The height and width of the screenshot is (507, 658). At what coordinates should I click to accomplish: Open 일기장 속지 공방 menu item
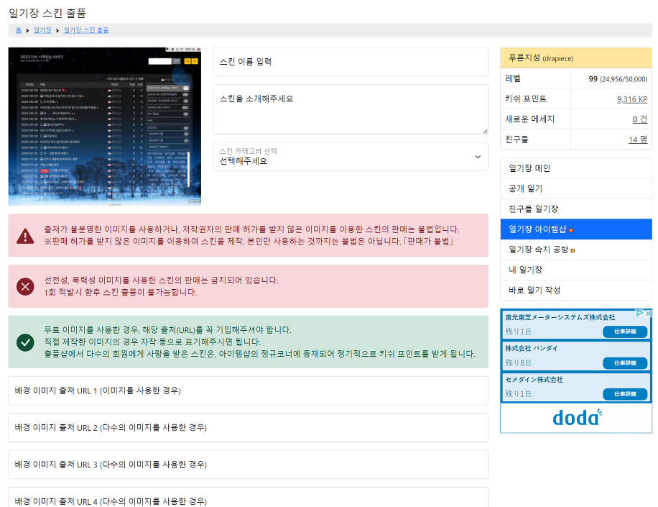click(x=575, y=250)
